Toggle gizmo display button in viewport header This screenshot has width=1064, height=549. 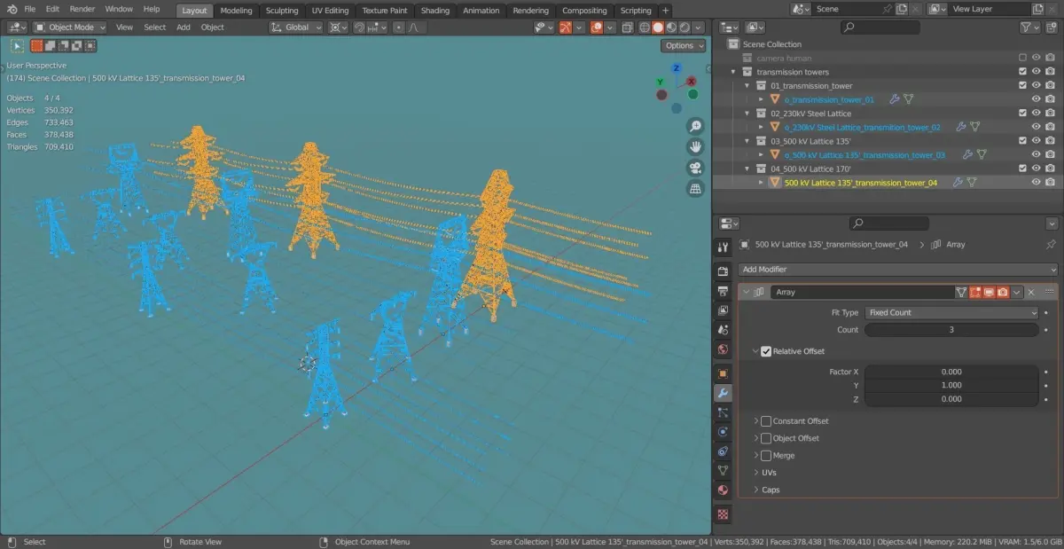point(565,27)
